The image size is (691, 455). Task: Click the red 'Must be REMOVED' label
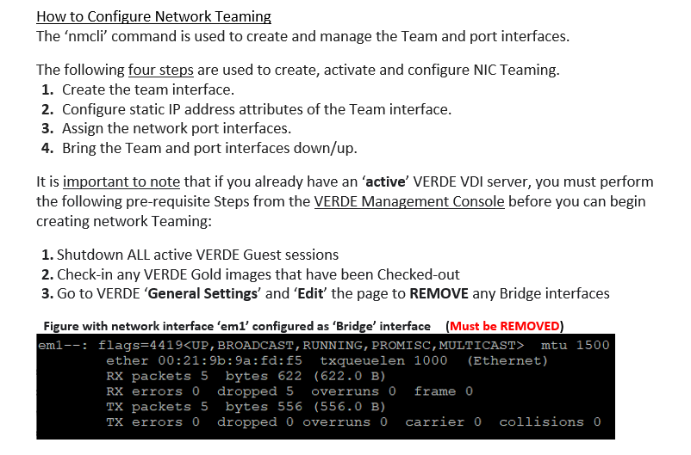click(505, 326)
